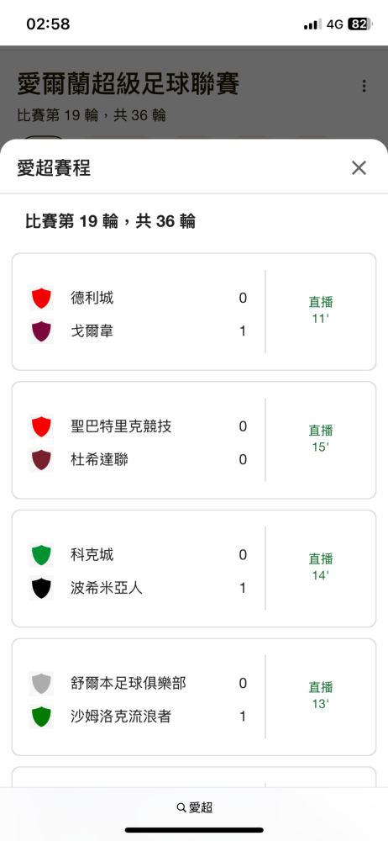The height and width of the screenshot is (841, 388).
Task: Tap the 舒爾本足球俱樂部 grey shield crest
Action: point(41,683)
